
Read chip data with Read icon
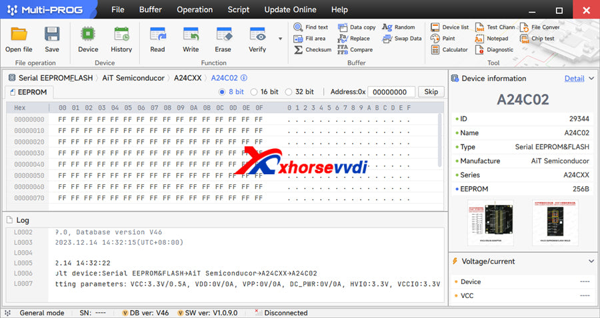click(x=157, y=39)
